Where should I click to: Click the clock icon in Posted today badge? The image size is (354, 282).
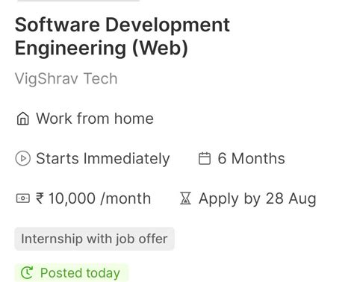(27, 273)
